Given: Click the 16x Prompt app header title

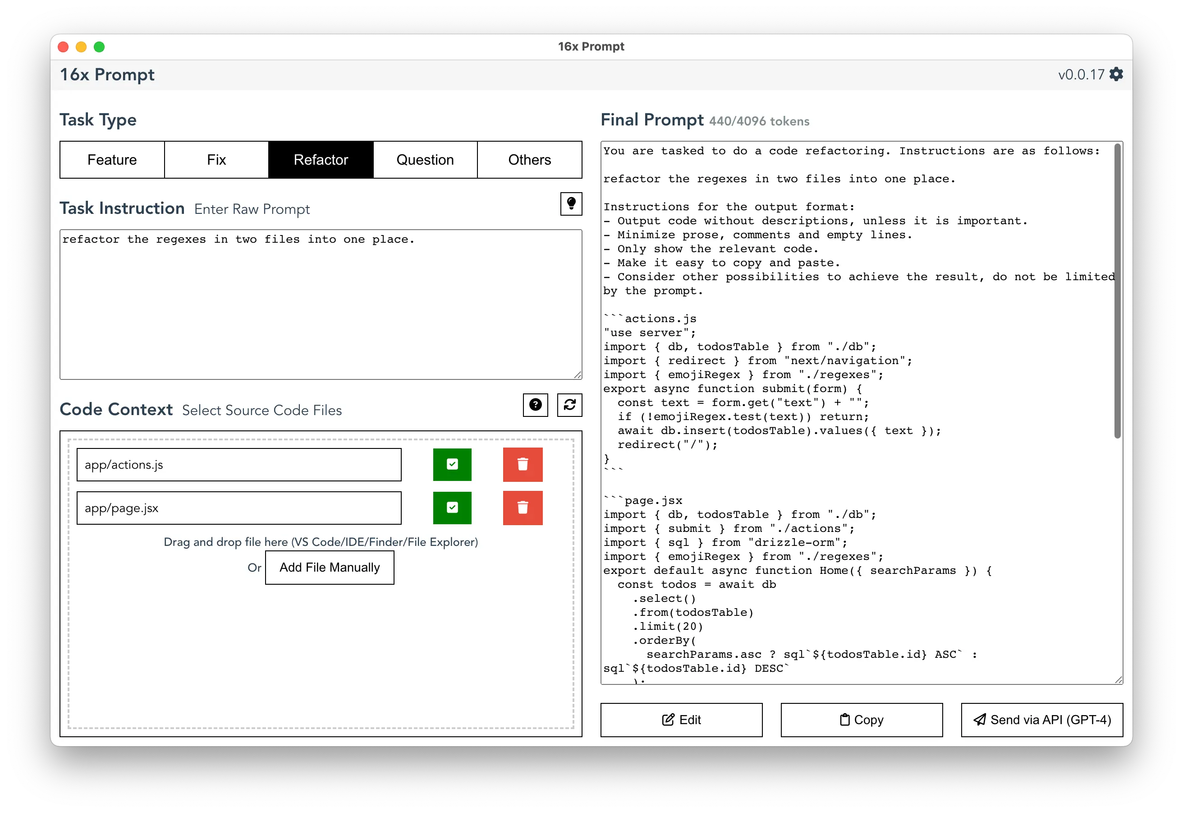Looking at the screenshot, I should (x=107, y=75).
